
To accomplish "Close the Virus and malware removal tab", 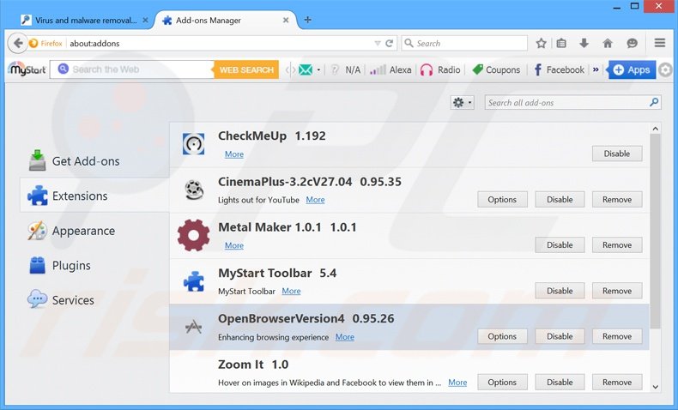I will [145, 20].
